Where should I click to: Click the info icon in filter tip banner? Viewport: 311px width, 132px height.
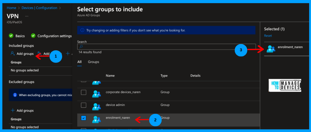tap(82, 30)
